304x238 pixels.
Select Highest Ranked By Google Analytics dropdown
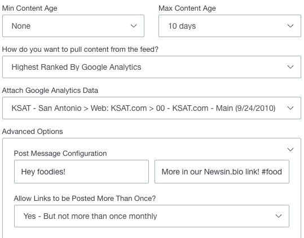[x=152, y=67]
